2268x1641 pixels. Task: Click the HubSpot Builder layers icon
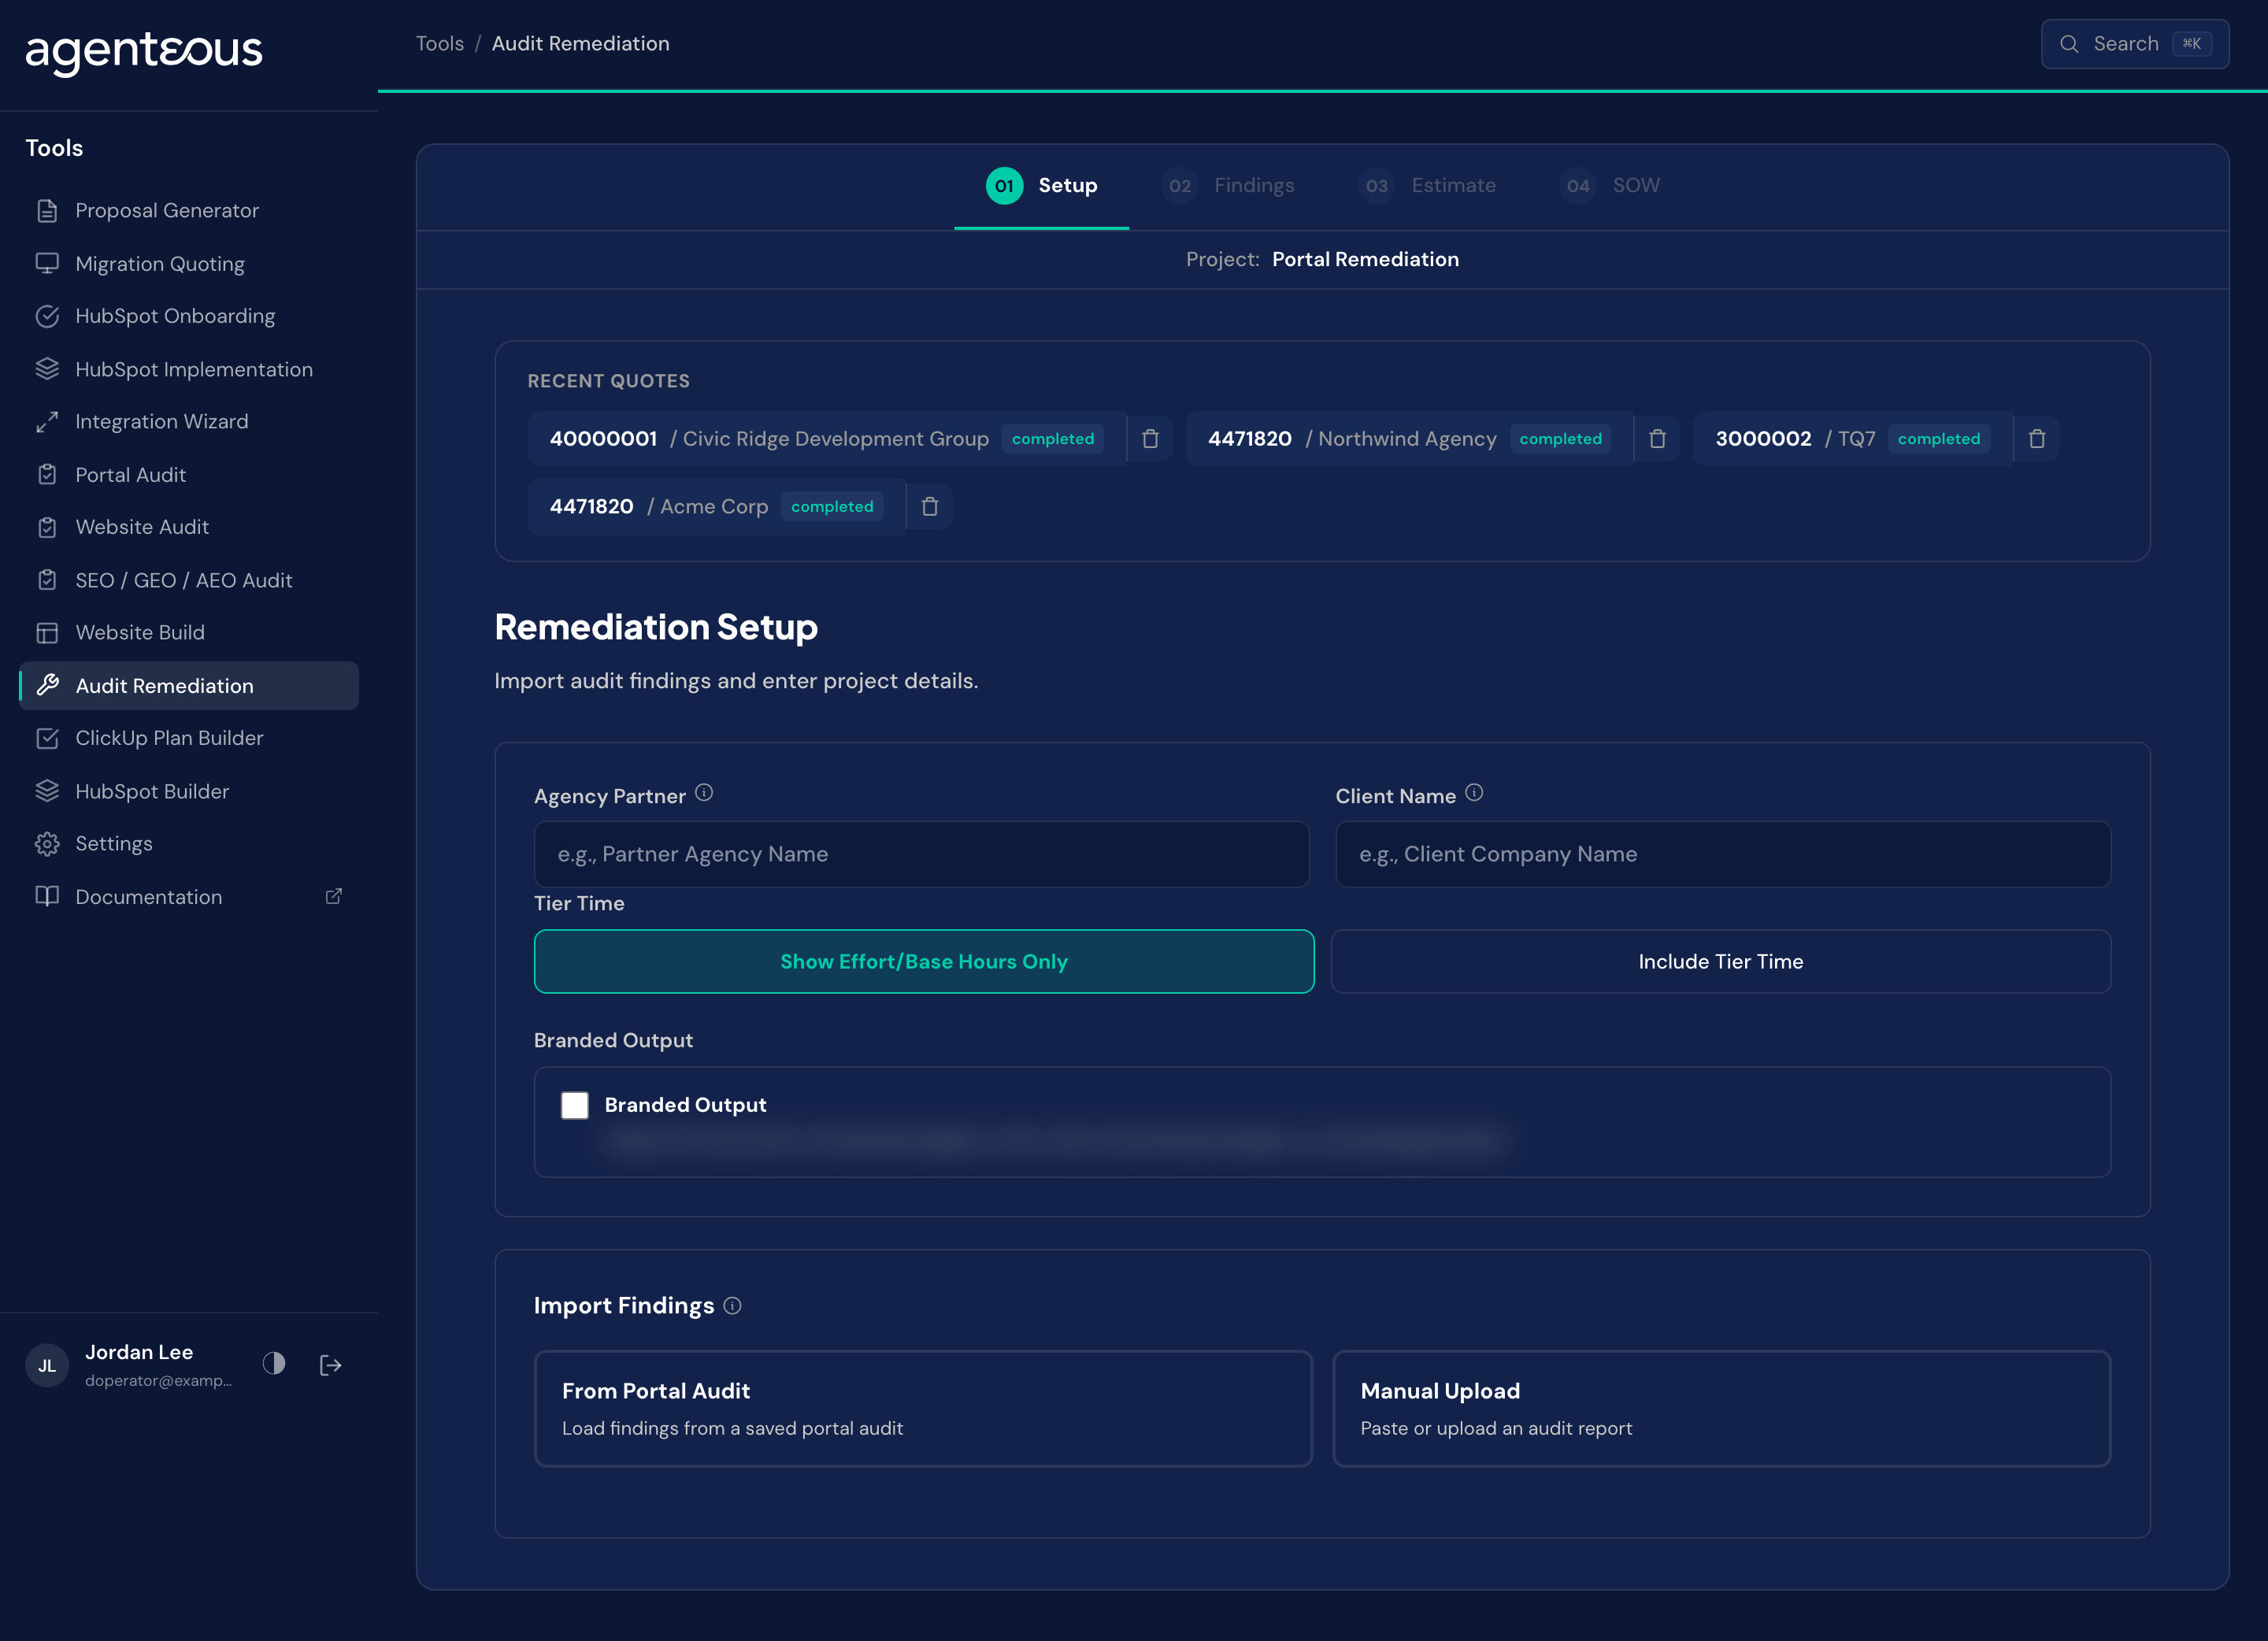[x=47, y=791]
